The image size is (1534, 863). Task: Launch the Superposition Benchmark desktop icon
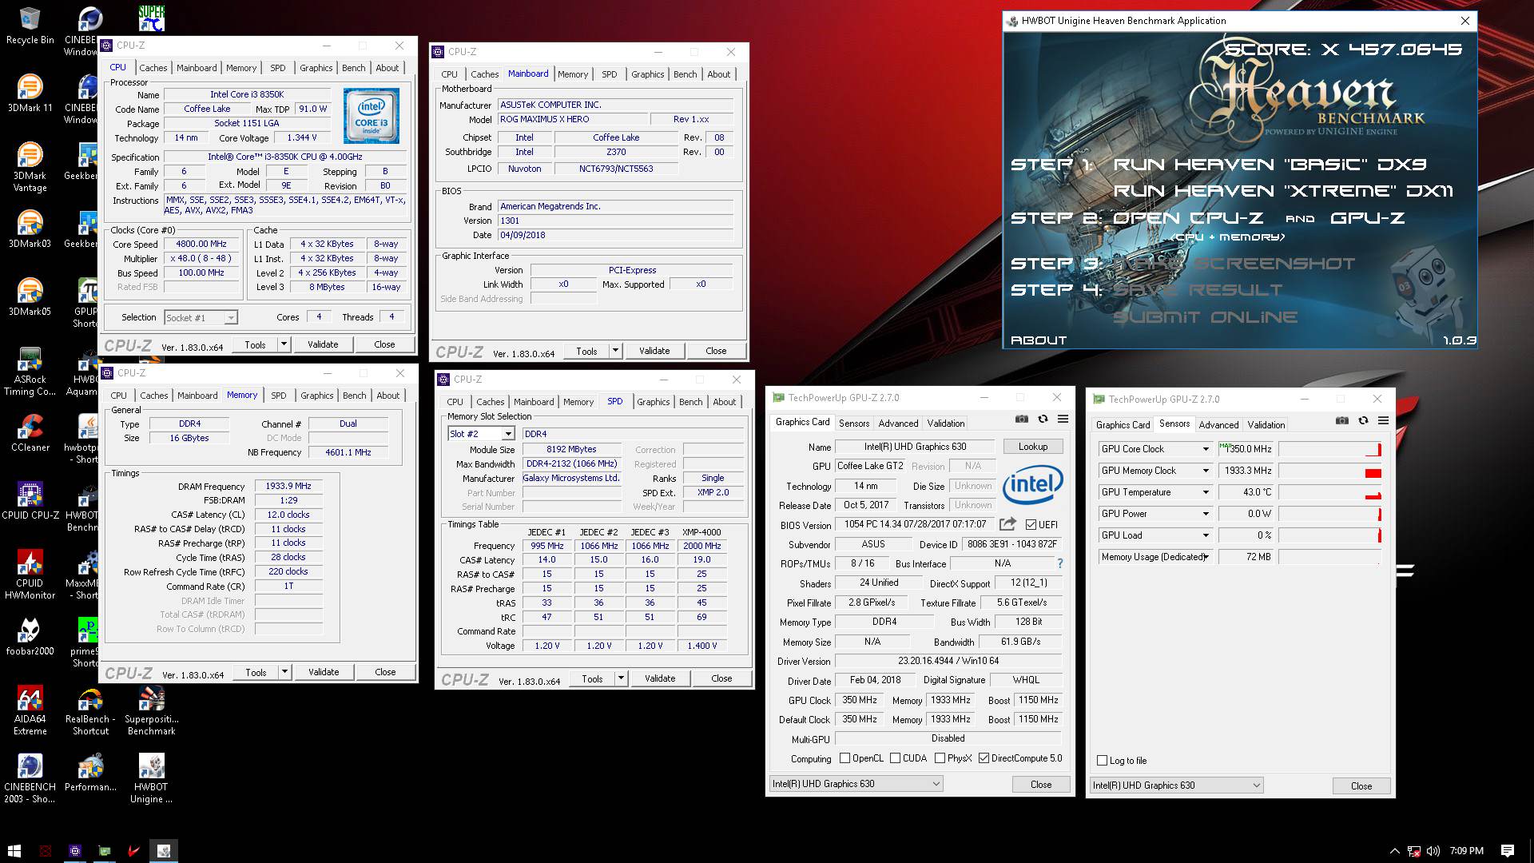[151, 711]
